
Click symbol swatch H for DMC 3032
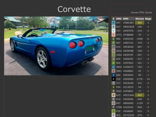pos(114,51)
